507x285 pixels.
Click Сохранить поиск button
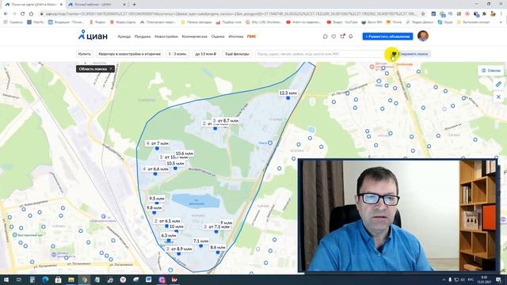(x=410, y=54)
